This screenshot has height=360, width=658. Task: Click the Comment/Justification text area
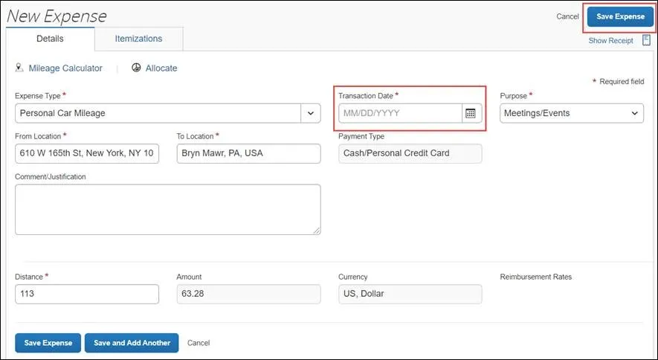pos(168,209)
